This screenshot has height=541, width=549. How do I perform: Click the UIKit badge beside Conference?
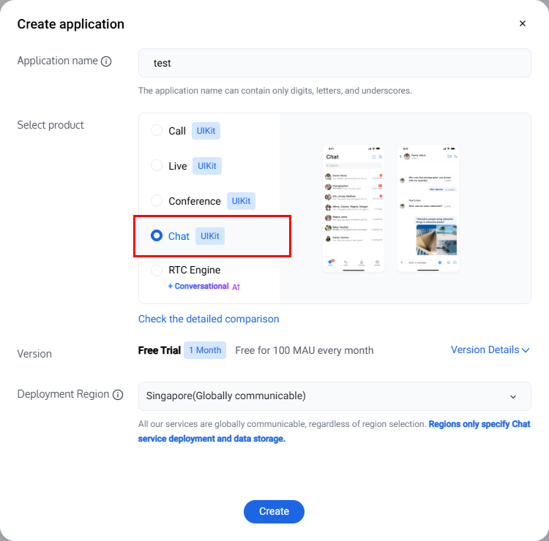[x=241, y=200]
